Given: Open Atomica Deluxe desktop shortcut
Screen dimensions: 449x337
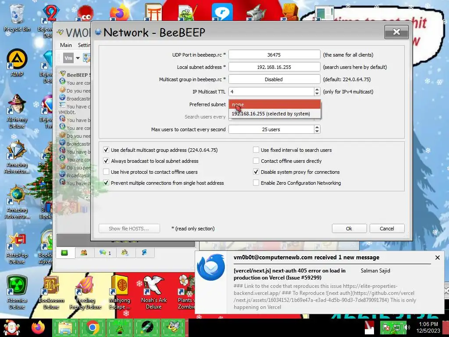Looking at the screenshot, I should [17, 292].
